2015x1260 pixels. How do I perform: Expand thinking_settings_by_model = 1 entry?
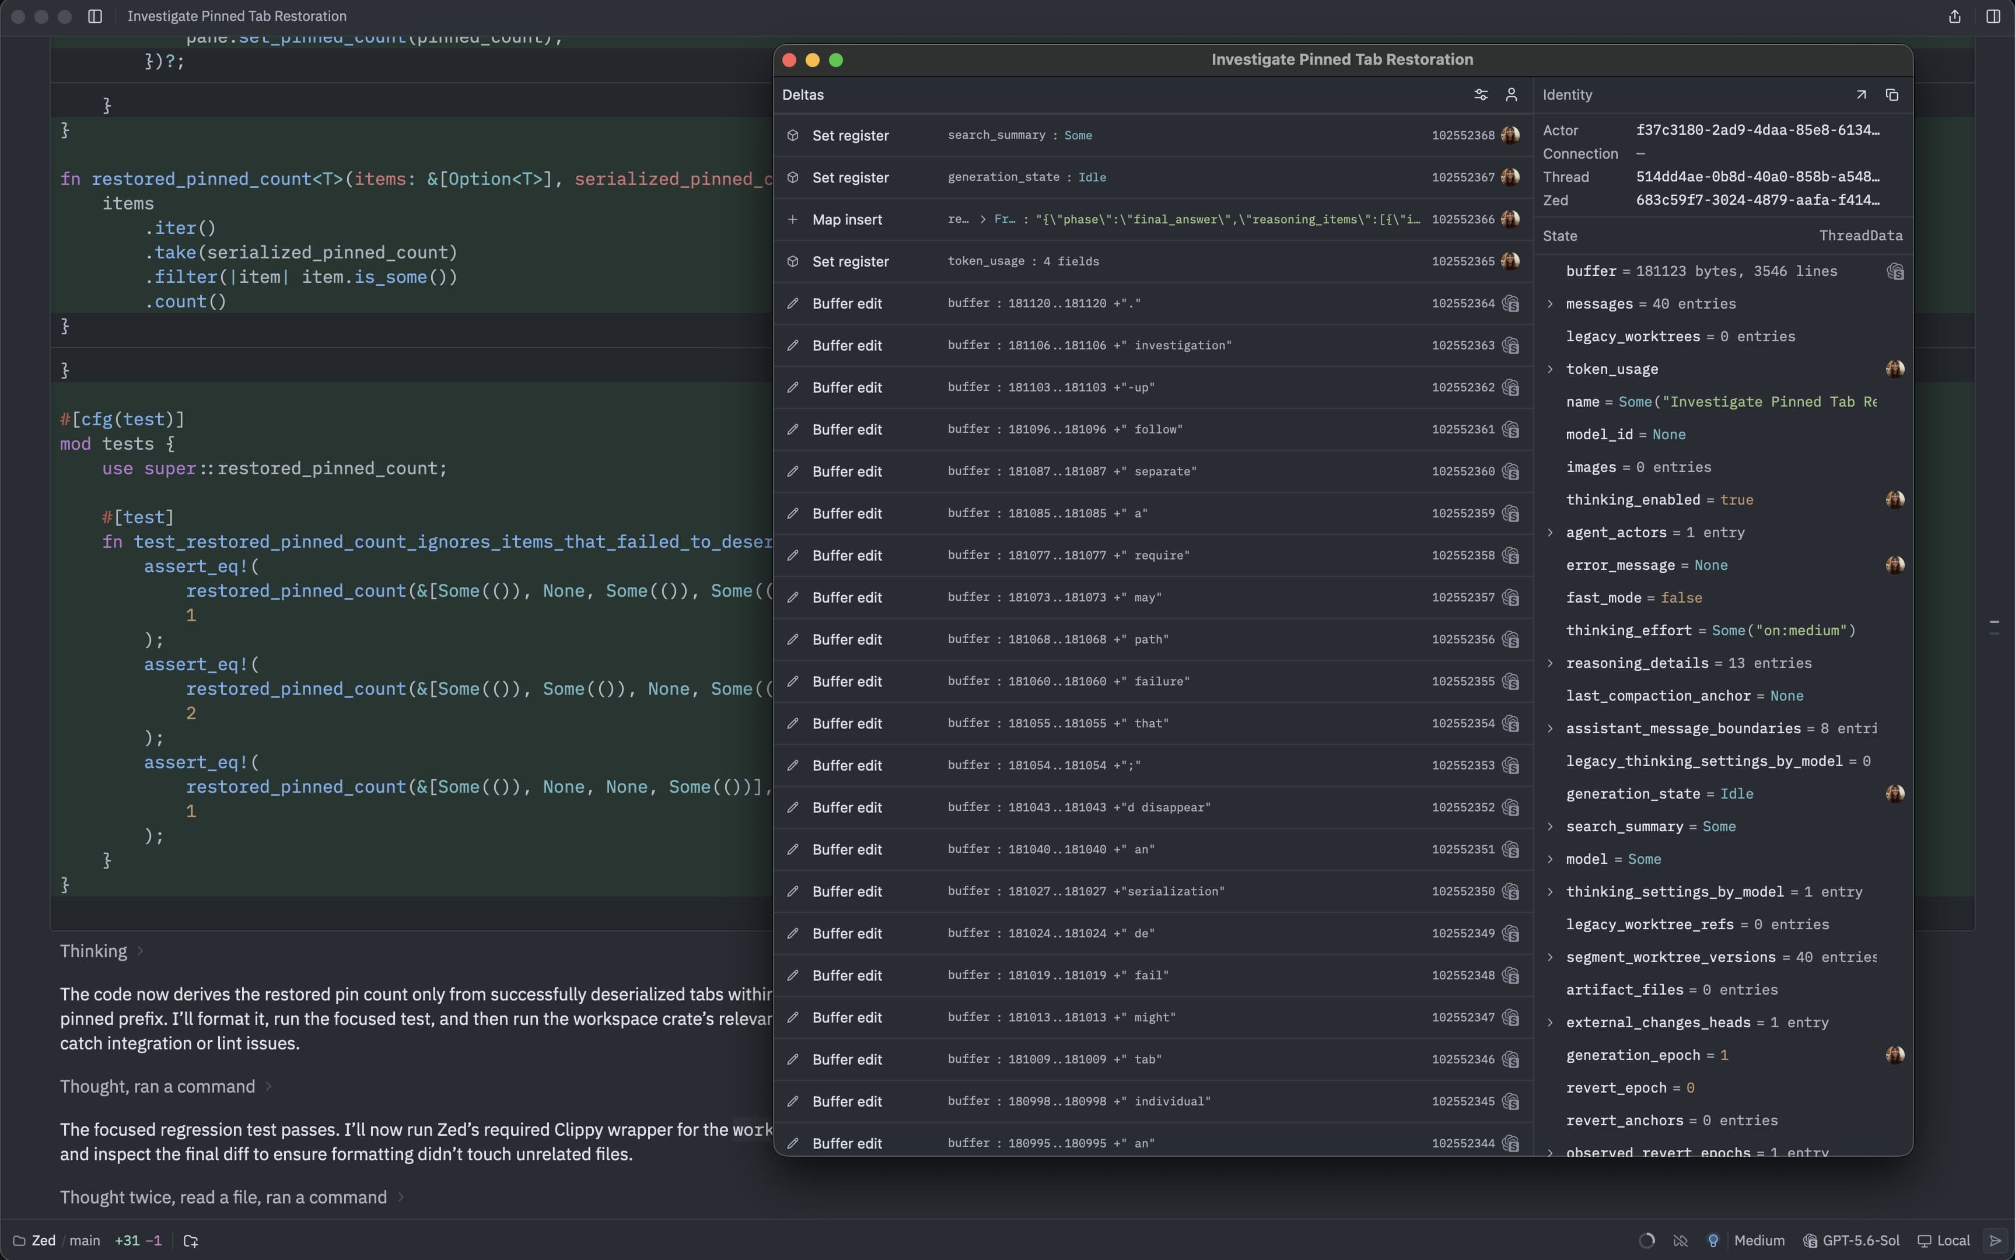tap(1550, 892)
